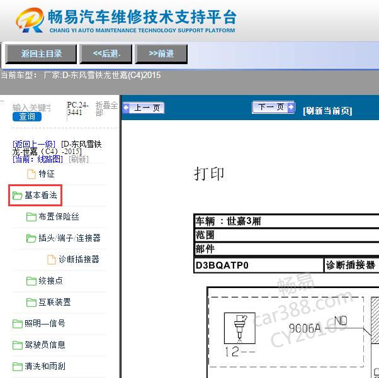Click the component symbol in the diagram

(x=239, y=328)
